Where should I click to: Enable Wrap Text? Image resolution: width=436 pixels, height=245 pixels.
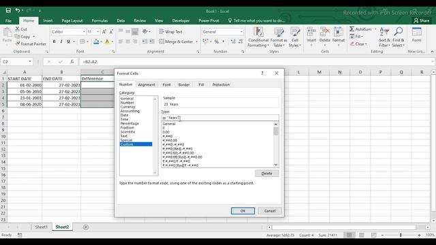[171, 32]
